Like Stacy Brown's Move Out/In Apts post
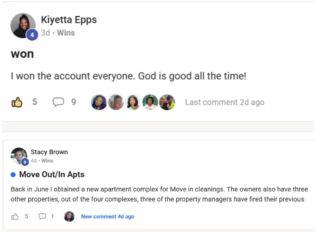Screen dimensions: 316x232 point(15,216)
